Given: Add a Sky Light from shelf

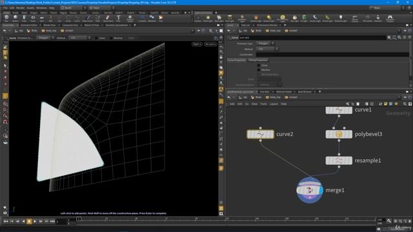Looking at the screenshot, I should coord(294,19).
